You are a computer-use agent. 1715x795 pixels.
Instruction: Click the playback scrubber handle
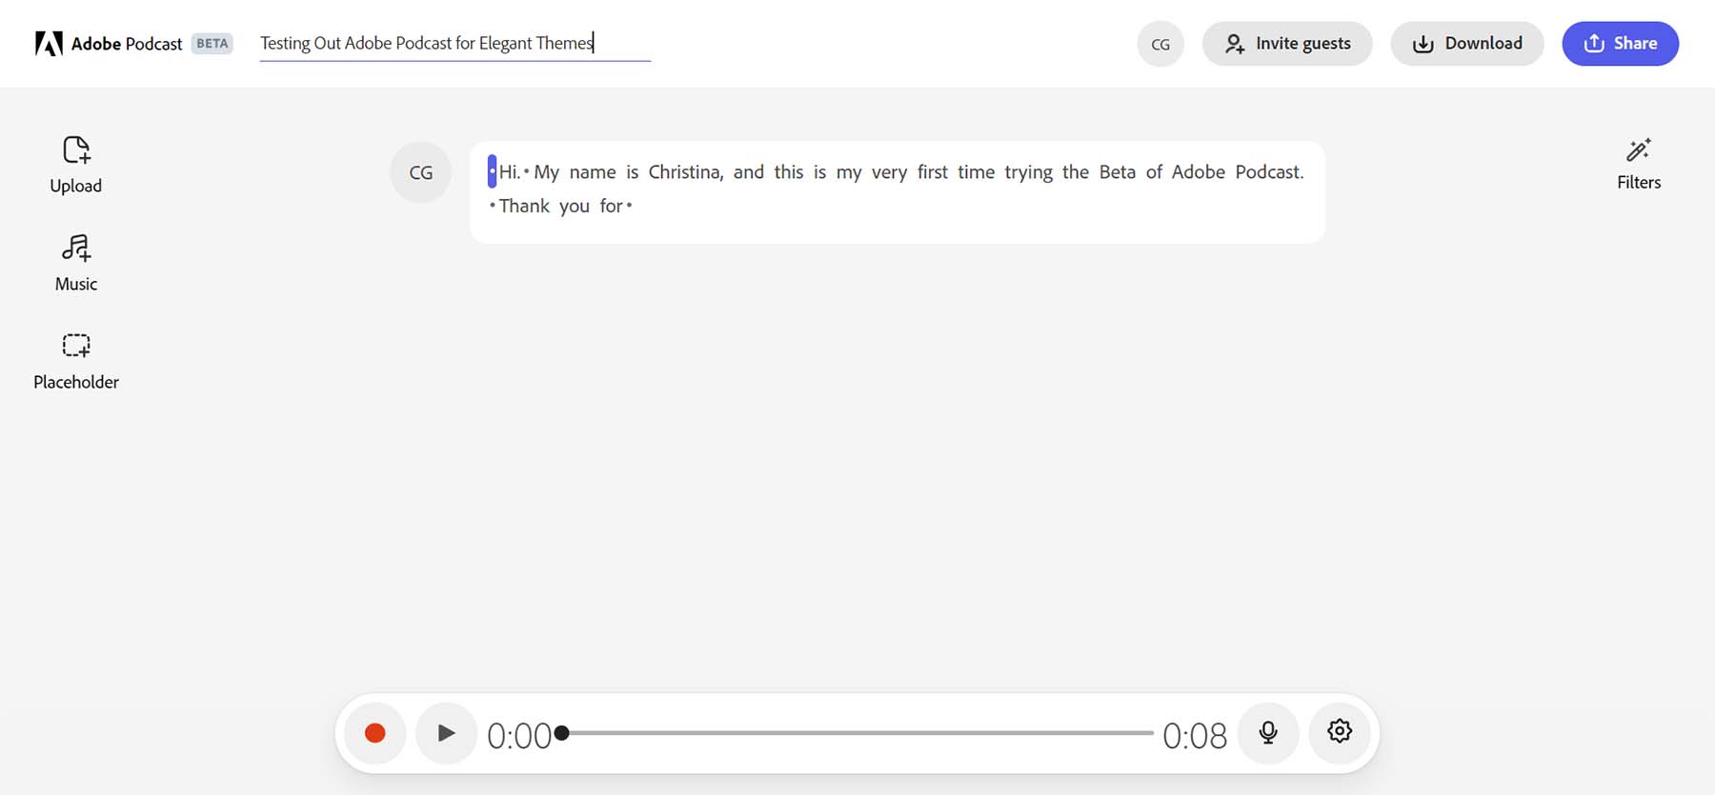pyautogui.click(x=562, y=733)
